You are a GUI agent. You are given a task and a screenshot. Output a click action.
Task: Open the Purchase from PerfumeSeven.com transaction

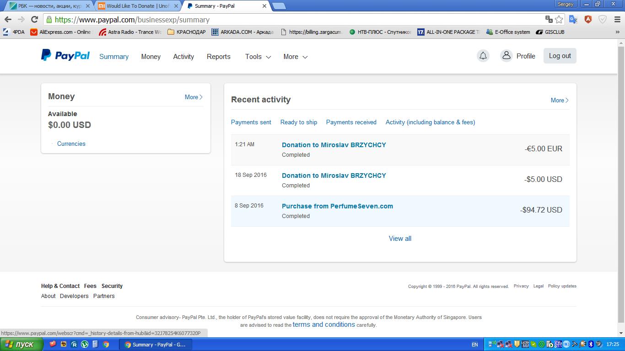(x=337, y=206)
